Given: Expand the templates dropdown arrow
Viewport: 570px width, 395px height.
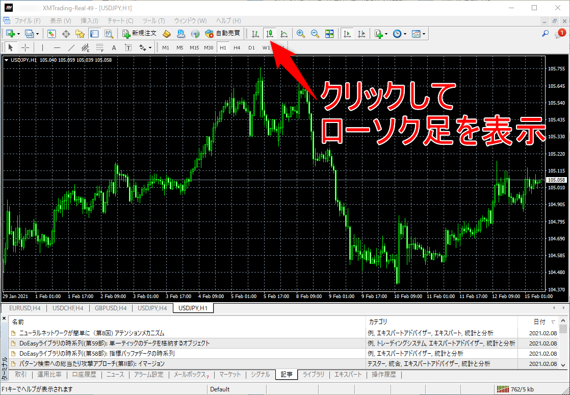Looking at the screenshot, I should tap(424, 34).
